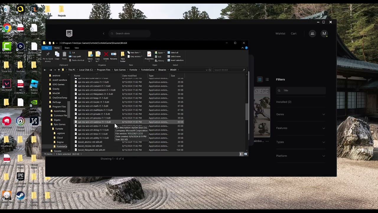Open the M profile avatar menu
The width and height of the screenshot is (378, 213).
pos(324,33)
